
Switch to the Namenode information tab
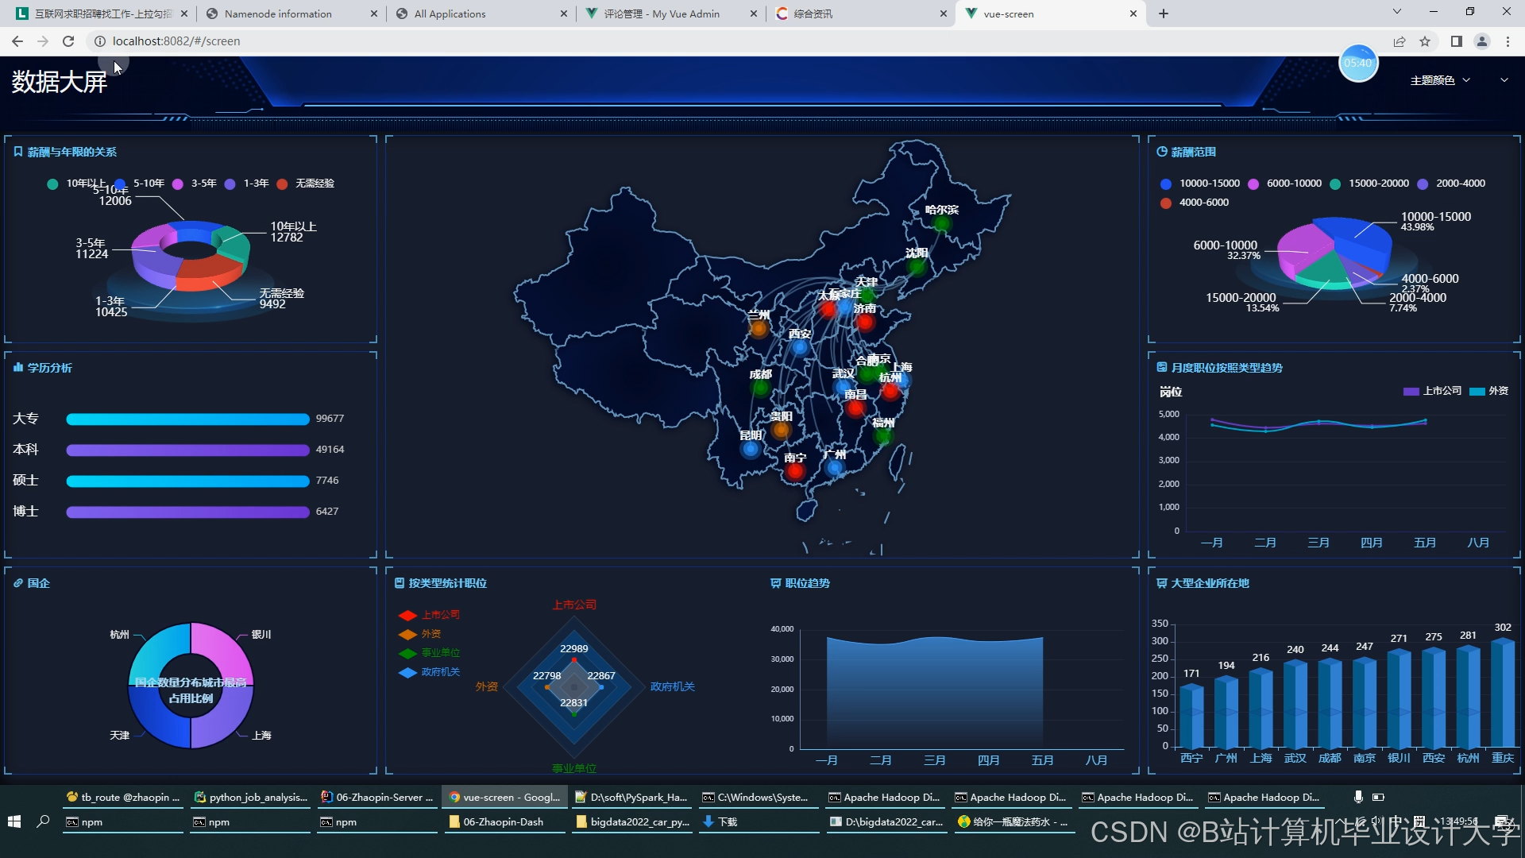(278, 14)
